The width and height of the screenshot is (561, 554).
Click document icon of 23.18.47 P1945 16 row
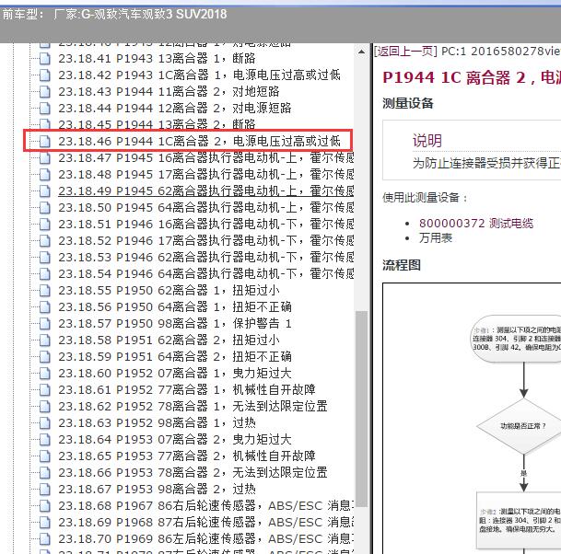[45, 157]
